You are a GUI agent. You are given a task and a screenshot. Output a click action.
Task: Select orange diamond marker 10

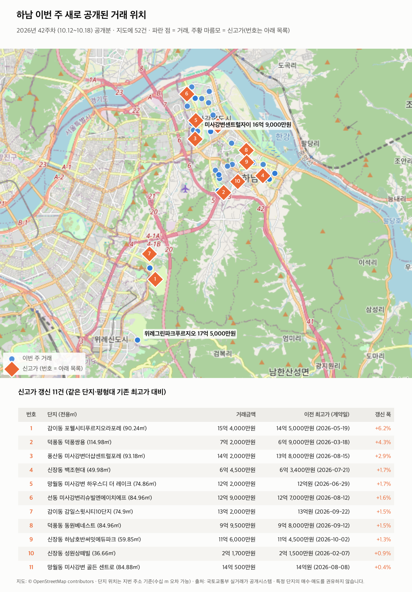[238, 181]
